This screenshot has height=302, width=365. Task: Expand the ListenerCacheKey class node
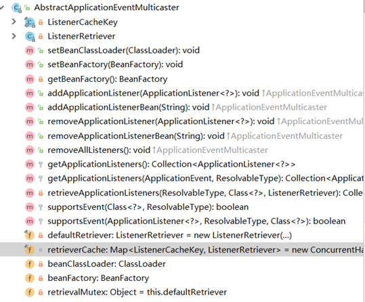tap(14, 22)
